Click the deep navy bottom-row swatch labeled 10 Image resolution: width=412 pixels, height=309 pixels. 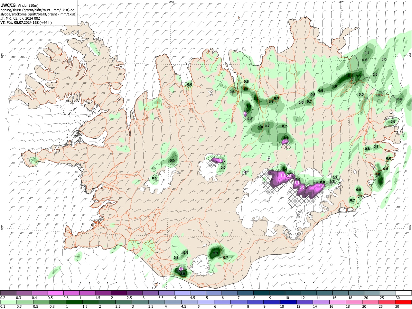click(x=288, y=302)
